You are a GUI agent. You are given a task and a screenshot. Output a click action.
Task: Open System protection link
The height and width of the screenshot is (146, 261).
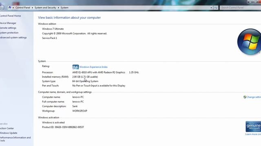[9, 33]
